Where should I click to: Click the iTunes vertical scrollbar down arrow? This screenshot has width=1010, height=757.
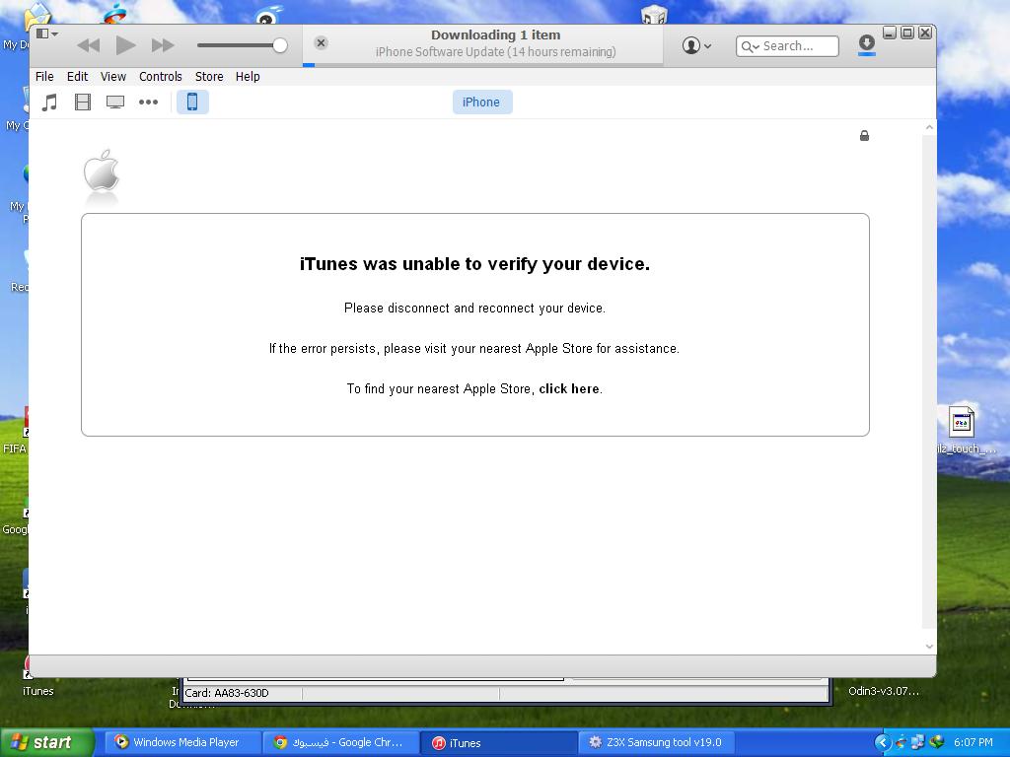click(929, 647)
